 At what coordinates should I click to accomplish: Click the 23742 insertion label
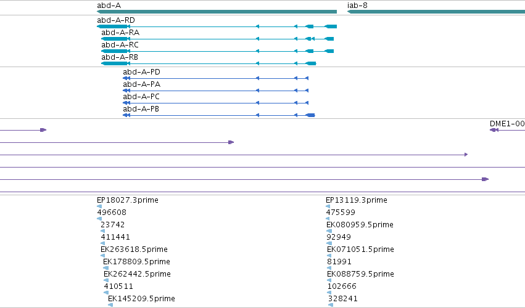pyautogui.click(x=113, y=225)
